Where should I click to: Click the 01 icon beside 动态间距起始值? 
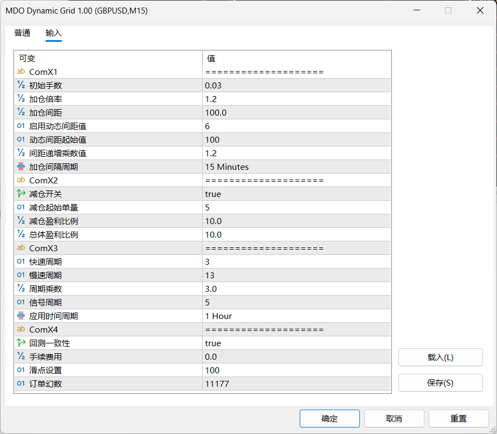(x=21, y=139)
